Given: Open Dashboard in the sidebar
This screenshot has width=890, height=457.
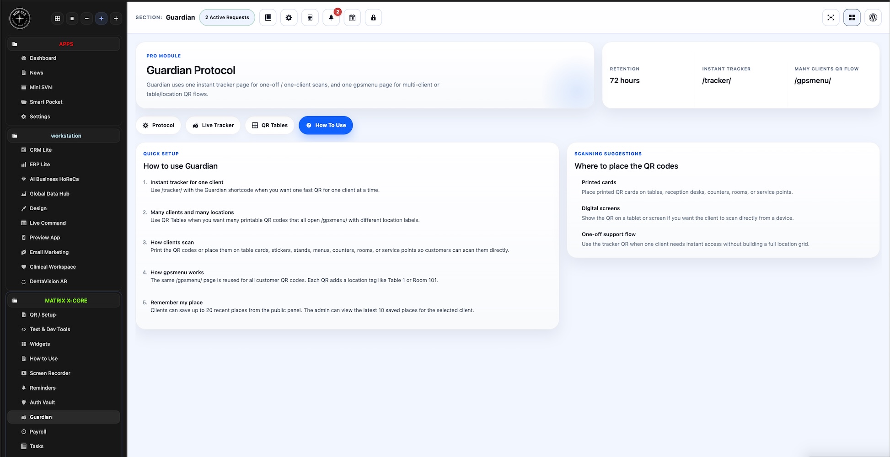Looking at the screenshot, I should (x=64, y=58).
